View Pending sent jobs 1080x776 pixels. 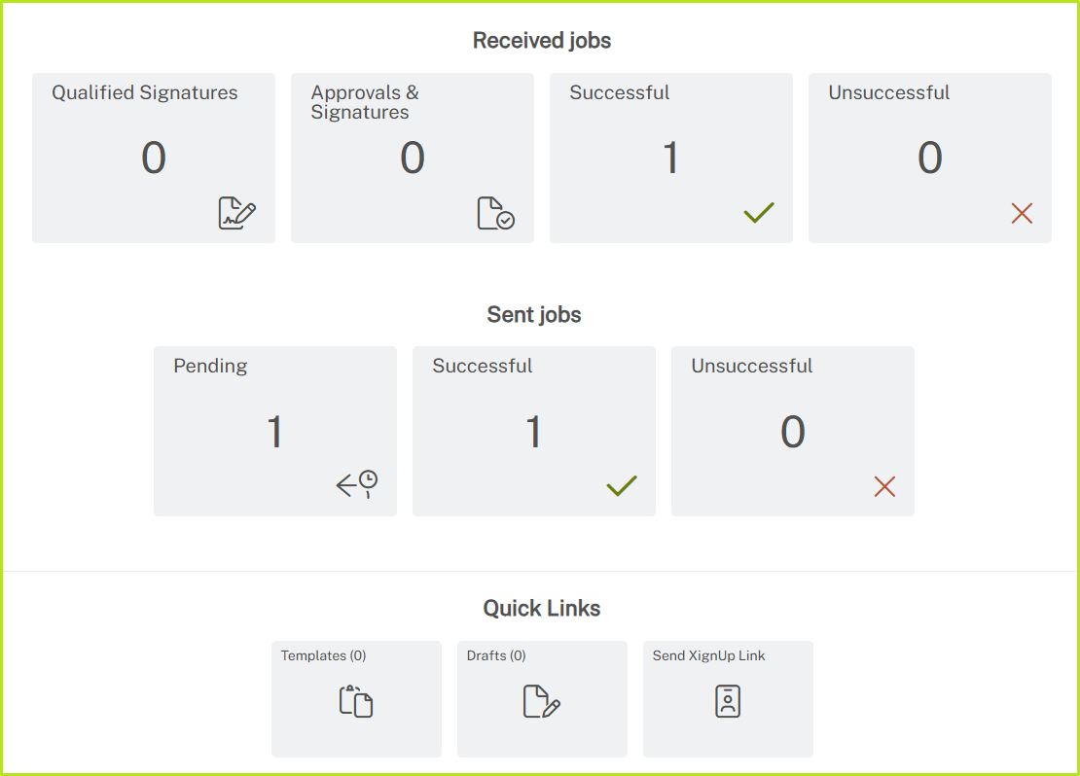[275, 430]
